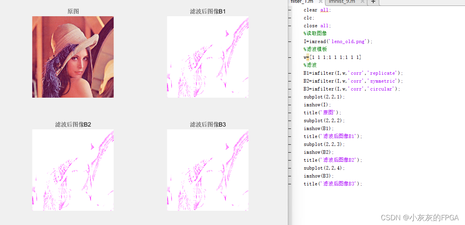The width and height of the screenshot is (465, 225).
Task: Set breakpoint dash beside imread line
Action: (x=290, y=42)
